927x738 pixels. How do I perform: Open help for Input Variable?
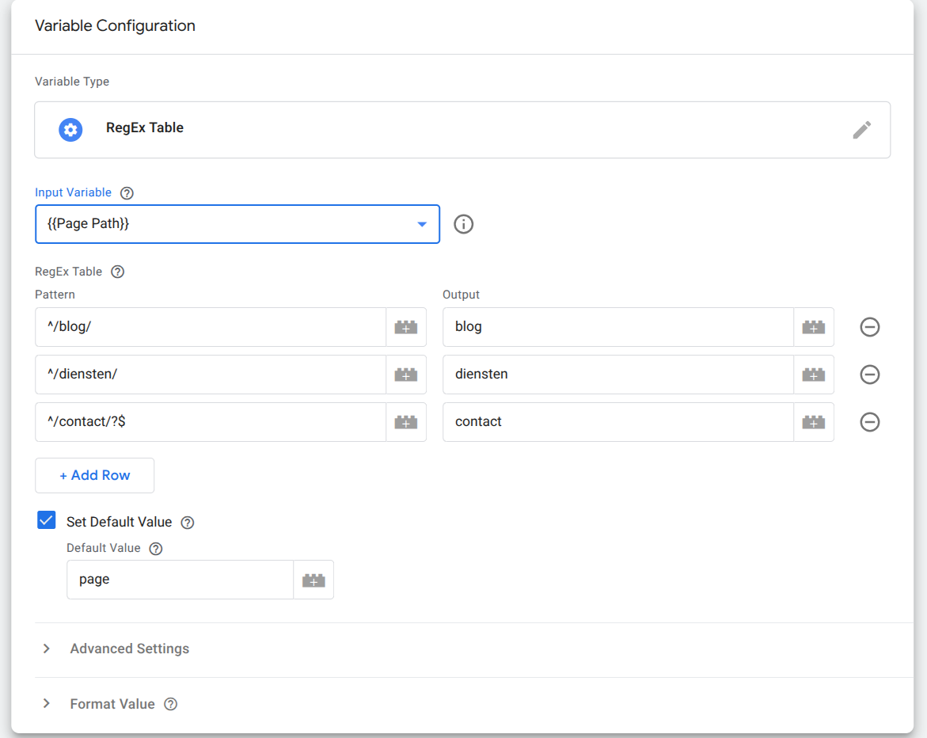tap(127, 192)
